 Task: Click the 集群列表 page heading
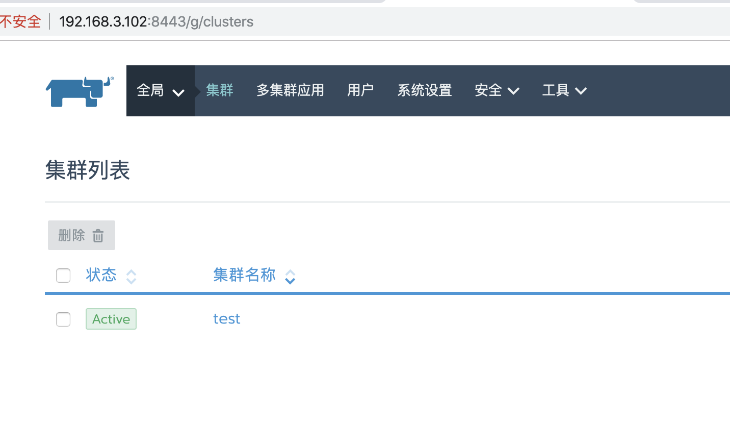tap(88, 170)
